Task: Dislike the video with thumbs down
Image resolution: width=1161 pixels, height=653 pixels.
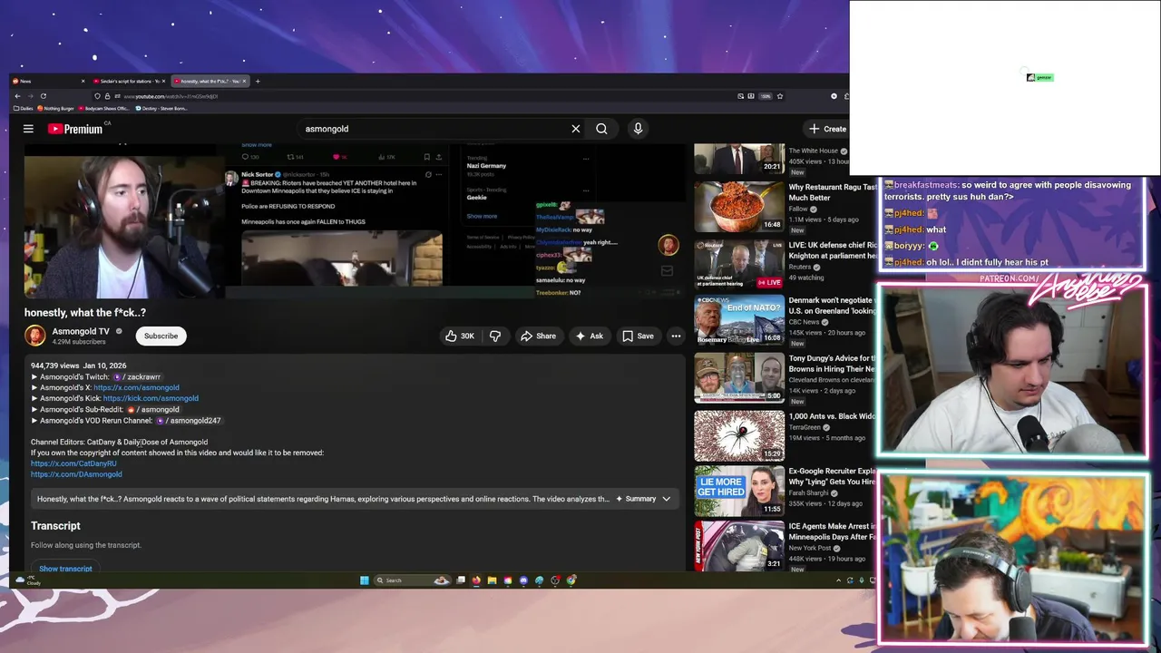Action: tap(495, 336)
